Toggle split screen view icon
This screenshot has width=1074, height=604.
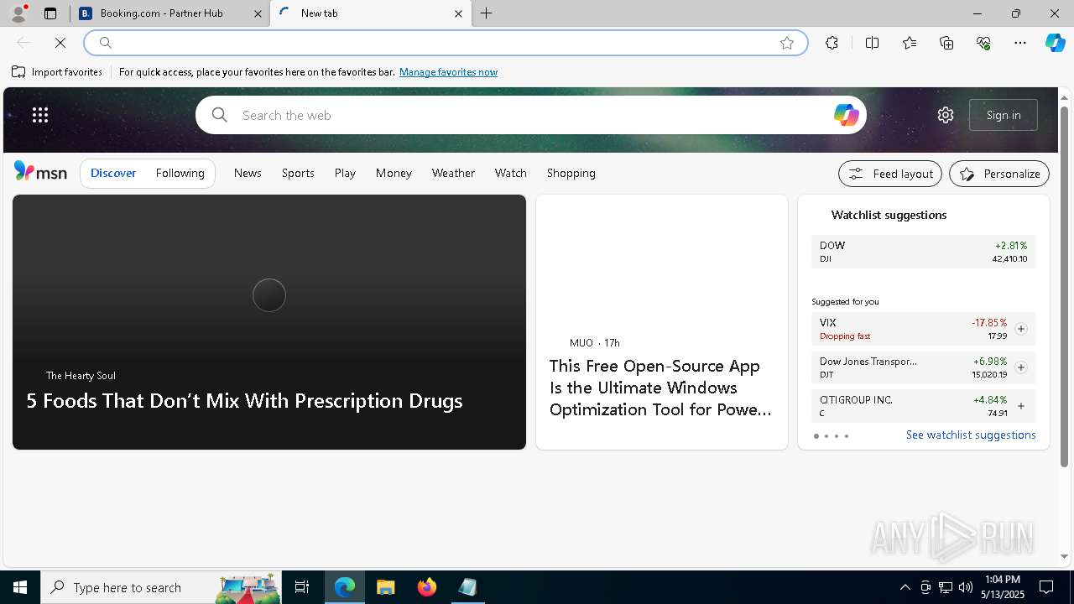coord(872,43)
